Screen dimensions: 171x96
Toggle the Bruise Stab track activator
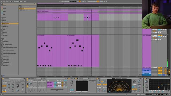(x=160, y=35)
